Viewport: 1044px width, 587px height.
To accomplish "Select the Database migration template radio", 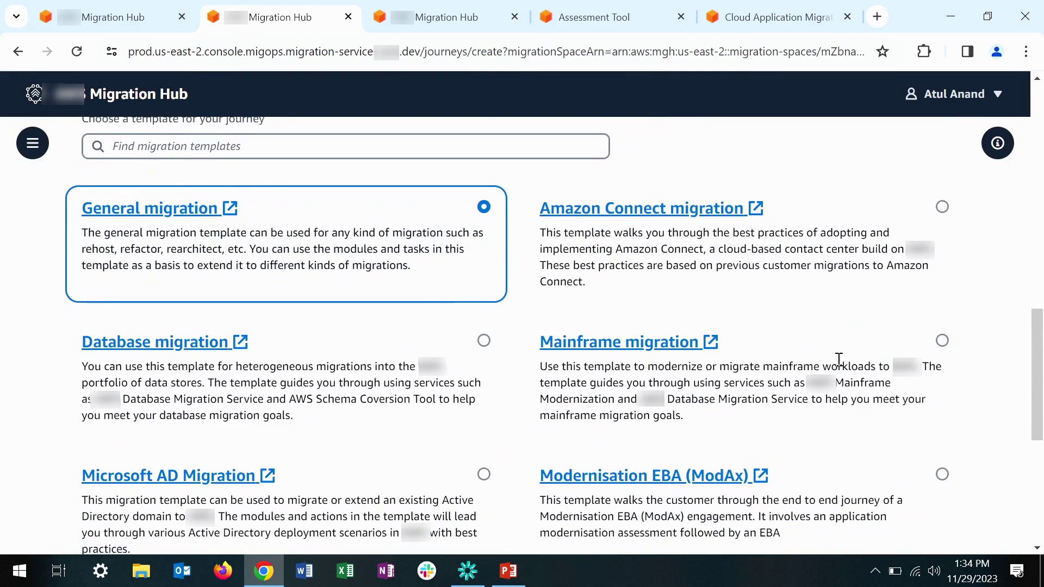I will (484, 340).
